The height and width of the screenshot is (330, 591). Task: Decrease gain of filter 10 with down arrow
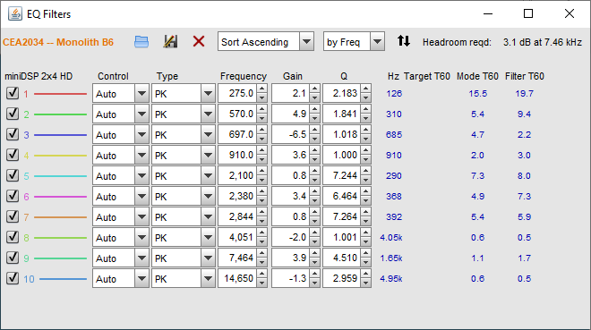(314, 283)
